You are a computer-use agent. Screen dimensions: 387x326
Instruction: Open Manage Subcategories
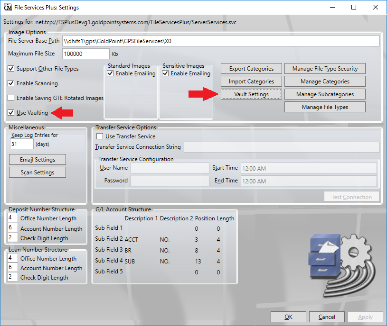(325, 94)
